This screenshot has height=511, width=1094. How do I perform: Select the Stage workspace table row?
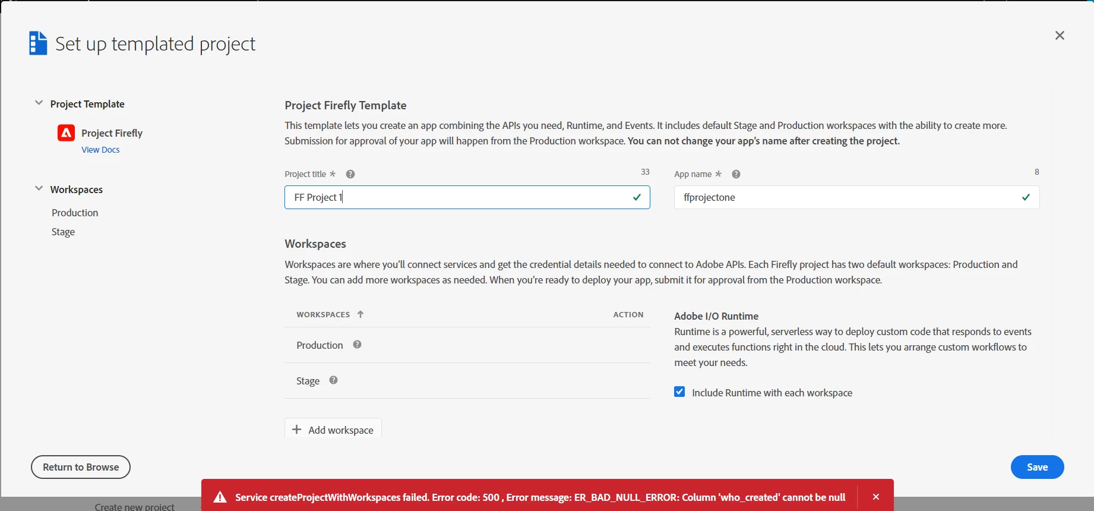point(467,381)
